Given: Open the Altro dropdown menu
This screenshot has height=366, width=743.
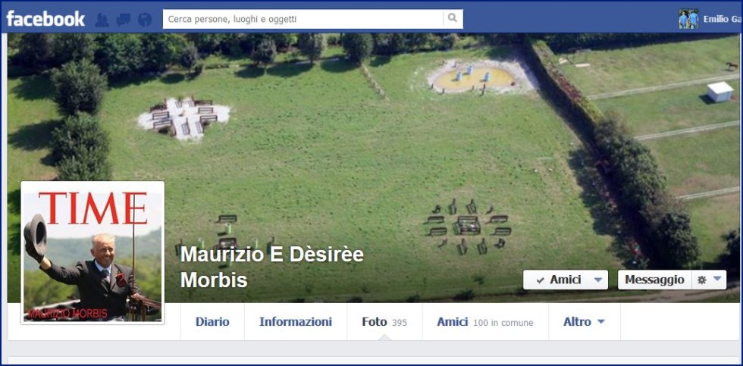Looking at the screenshot, I should point(584,322).
